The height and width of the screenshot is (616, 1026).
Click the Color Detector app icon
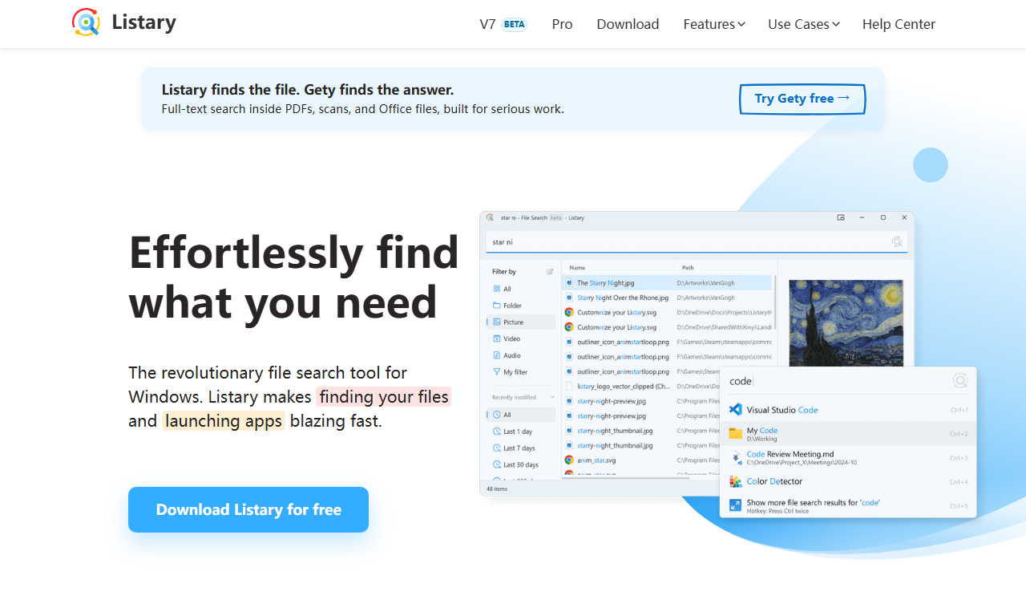pos(735,481)
